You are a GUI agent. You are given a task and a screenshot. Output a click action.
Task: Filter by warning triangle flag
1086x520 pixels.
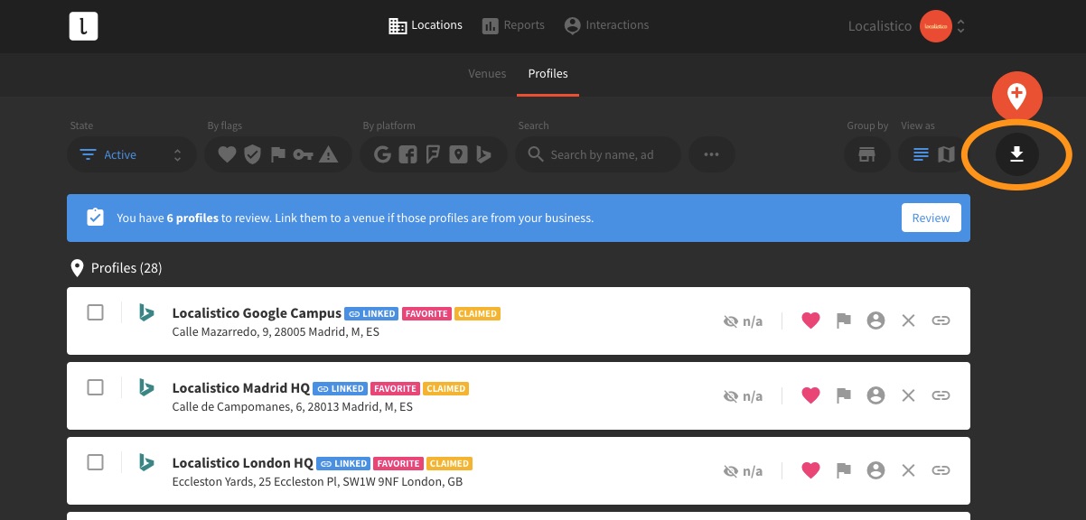[x=329, y=155]
